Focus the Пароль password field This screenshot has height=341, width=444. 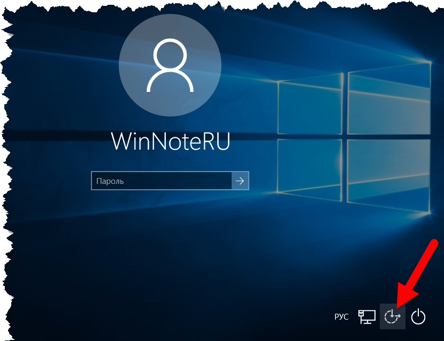click(162, 181)
